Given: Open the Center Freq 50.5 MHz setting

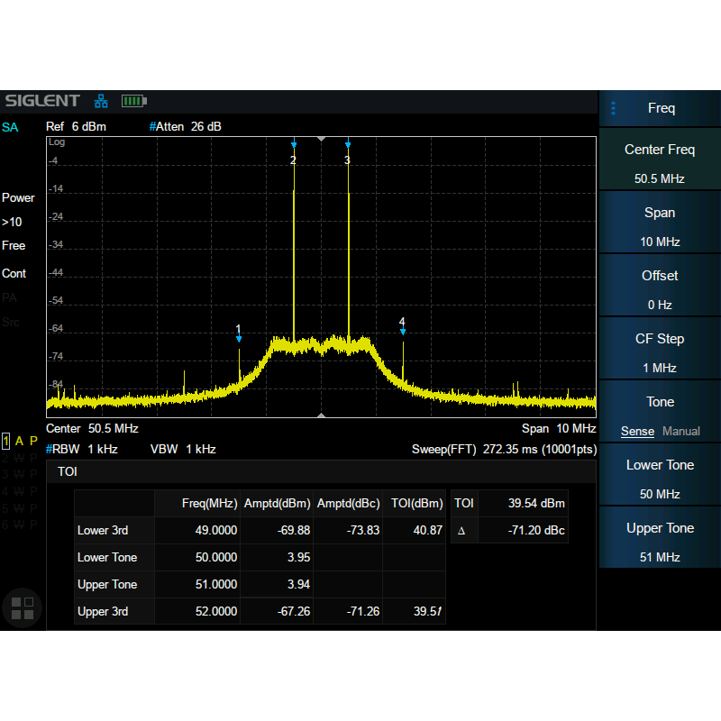Looking at the screenshot, I should pos(660,163).
